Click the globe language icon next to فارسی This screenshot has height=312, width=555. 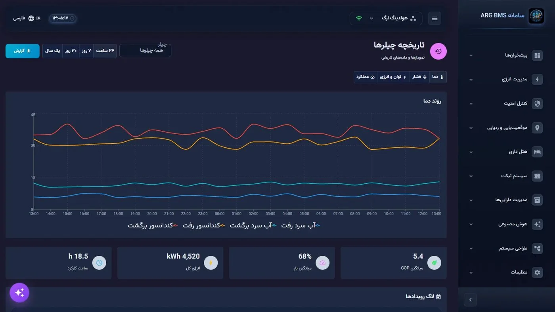31,18
